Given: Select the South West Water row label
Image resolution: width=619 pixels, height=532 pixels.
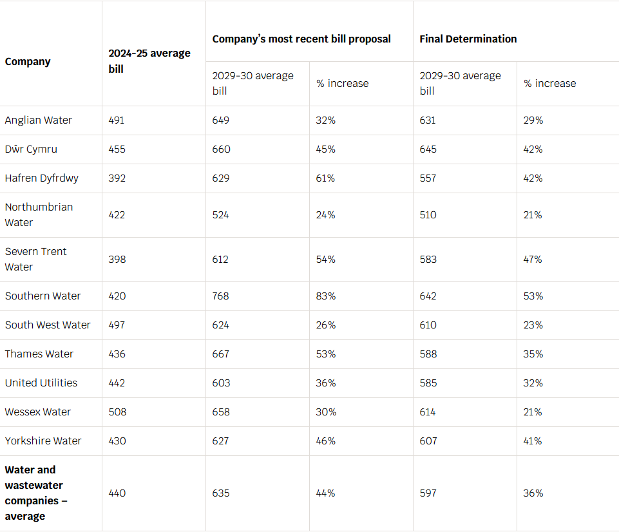Looking at the screenshot, I should pyautogui.click(x=48, y=325).
